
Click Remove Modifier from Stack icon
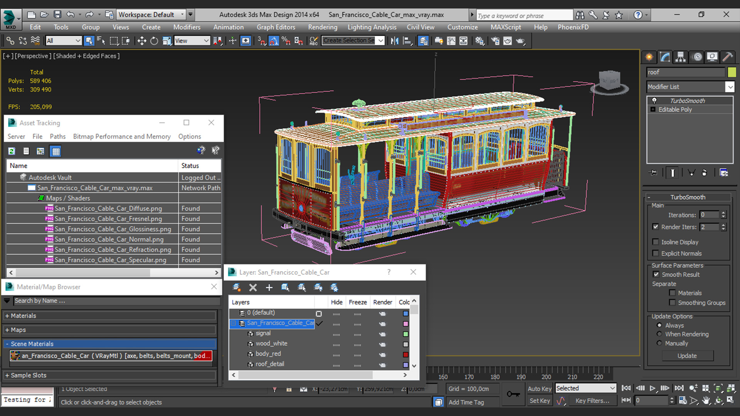pyautogui.click(x=704, y=173)
